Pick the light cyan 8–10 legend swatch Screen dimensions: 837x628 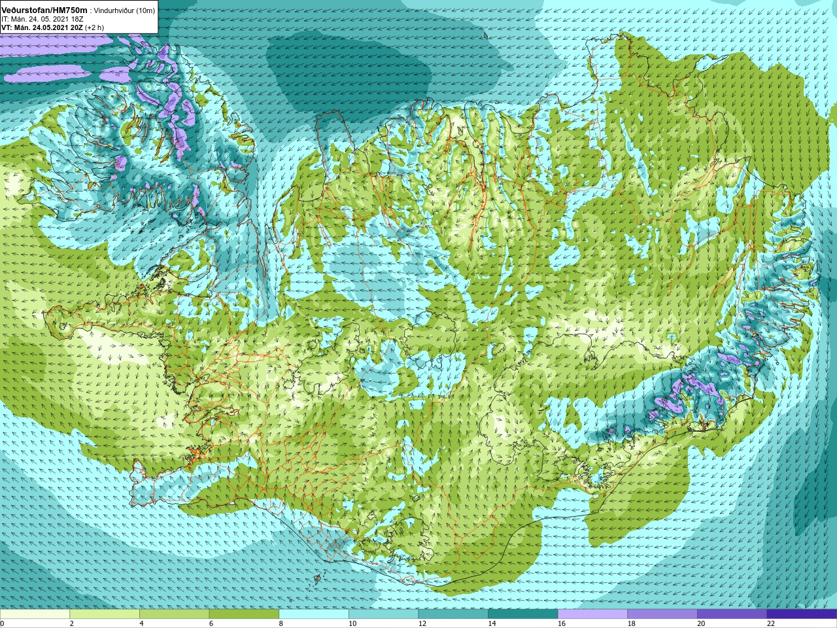314,614
